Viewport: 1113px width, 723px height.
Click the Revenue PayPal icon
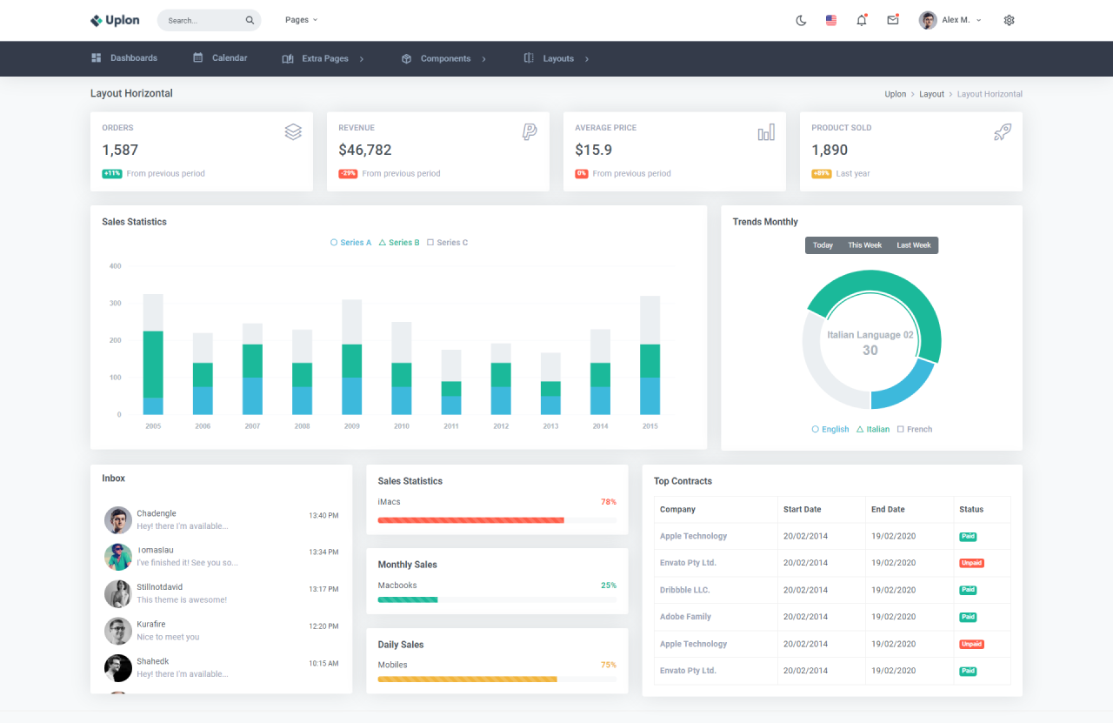tap(530, 131)
